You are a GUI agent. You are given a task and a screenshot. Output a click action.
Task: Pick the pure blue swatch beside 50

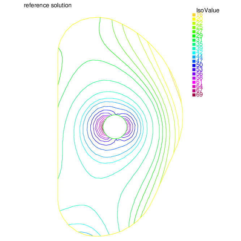(x=194, y=65)
